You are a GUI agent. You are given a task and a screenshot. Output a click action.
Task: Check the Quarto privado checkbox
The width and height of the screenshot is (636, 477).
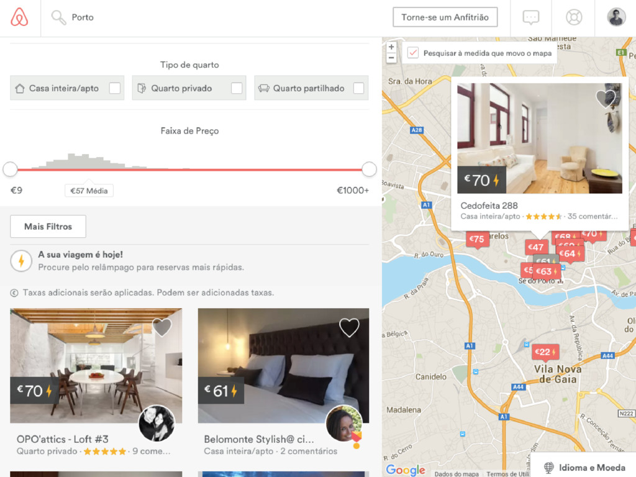coord(237,88)
